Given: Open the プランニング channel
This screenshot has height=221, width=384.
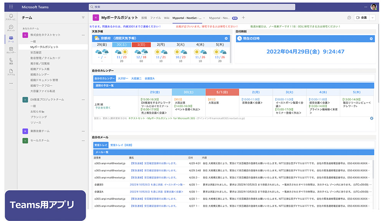Looking at the screenshot, I should pos(39,117).
